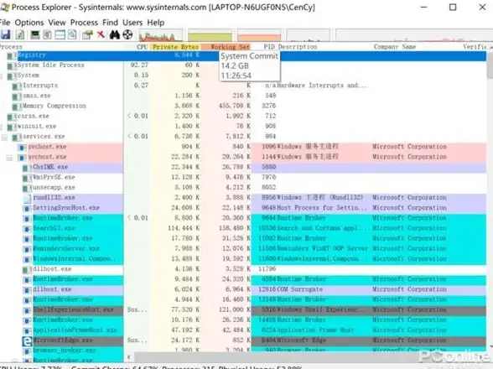Screen dimensions: 493x369
Task: Click the CPU usage history mini graph
Action: 160,35
